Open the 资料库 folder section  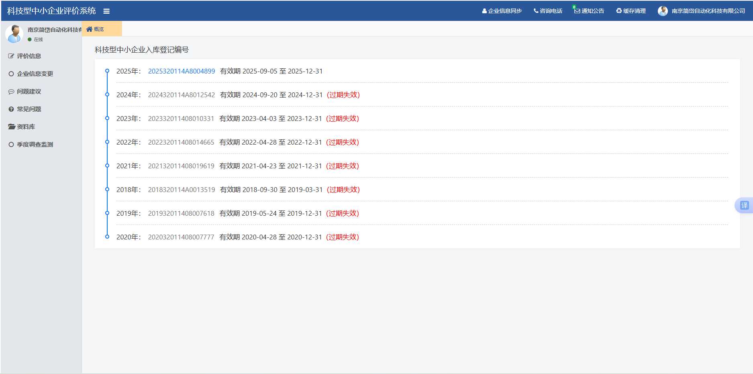point(26,127)
